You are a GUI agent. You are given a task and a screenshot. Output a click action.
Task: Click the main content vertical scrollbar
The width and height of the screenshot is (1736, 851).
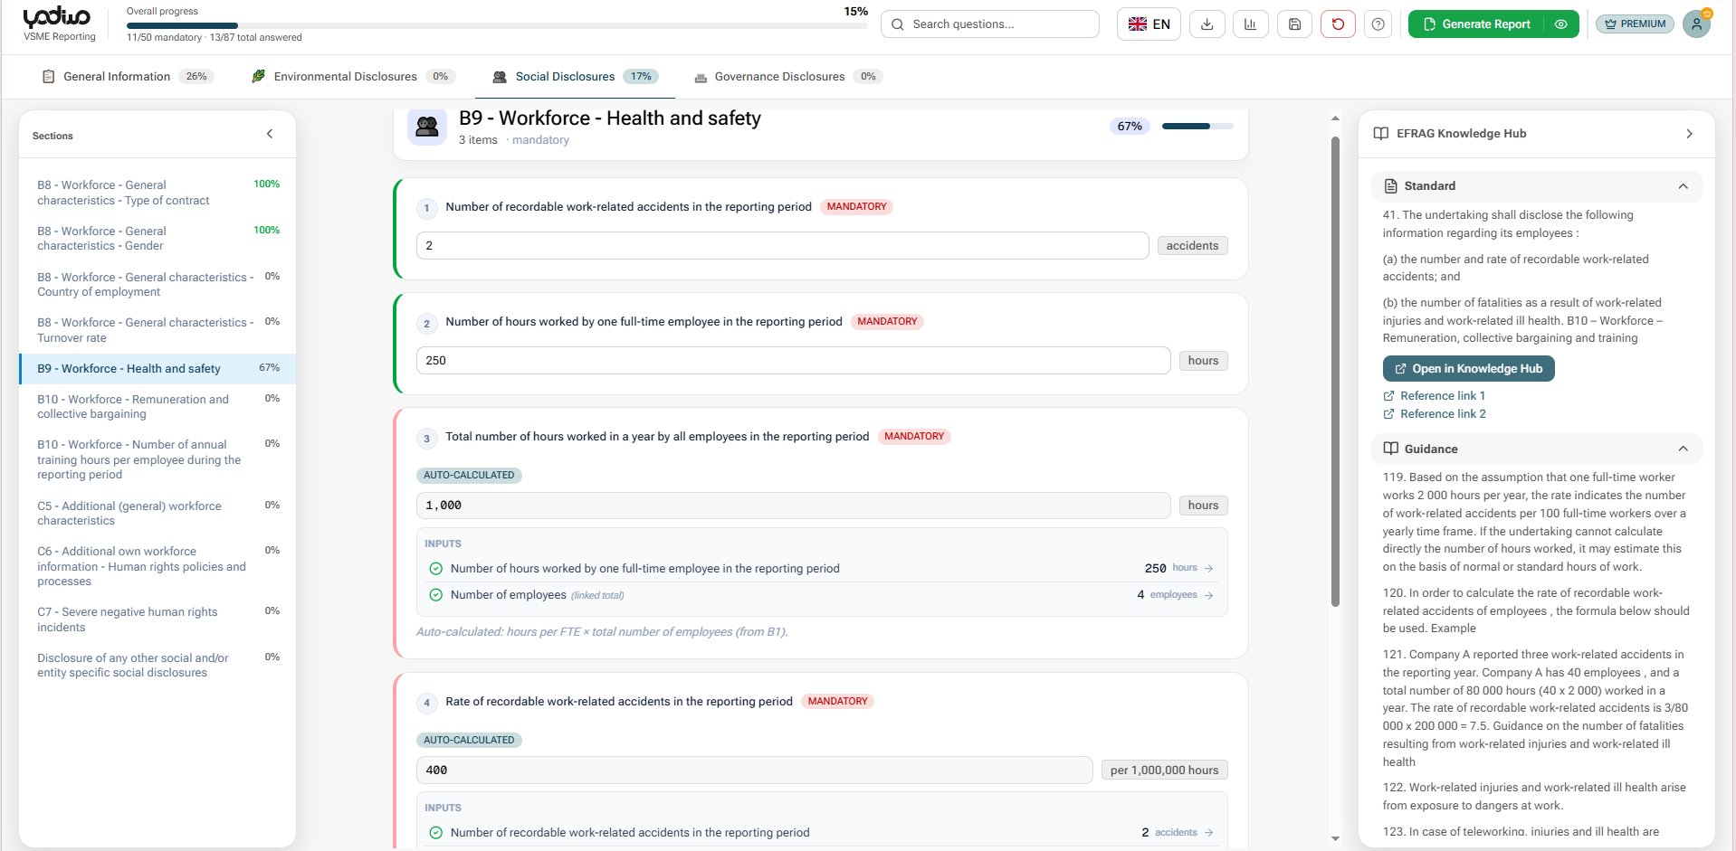[x=1335, y=371]
